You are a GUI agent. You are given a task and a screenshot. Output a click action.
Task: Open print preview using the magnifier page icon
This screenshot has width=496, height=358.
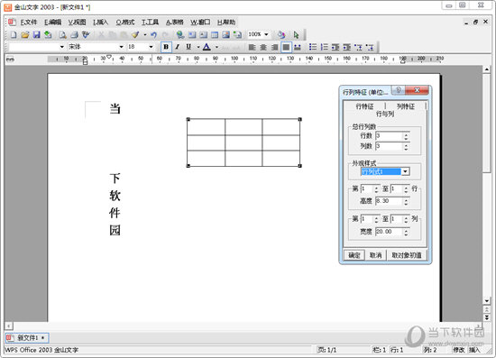point(62,34)
